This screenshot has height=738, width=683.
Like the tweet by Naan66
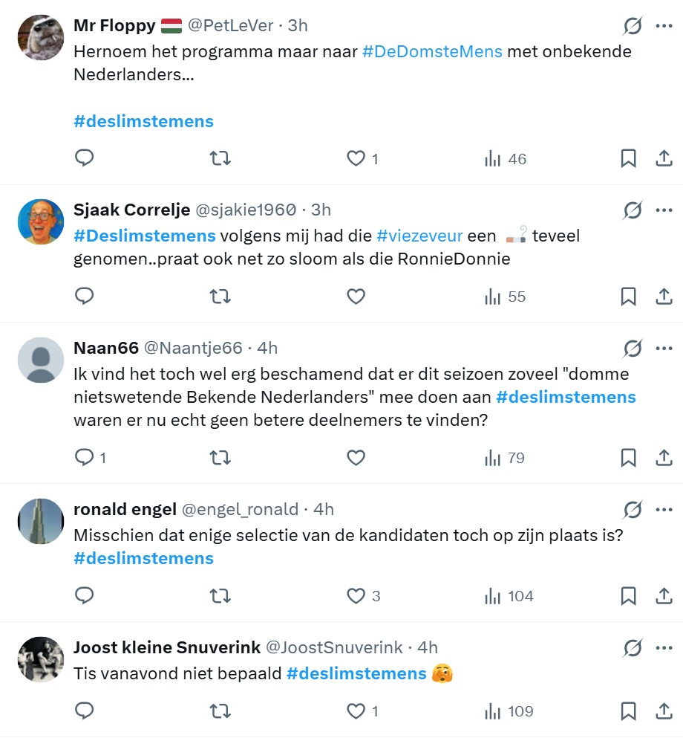pyautogui.click(x=356, y=458)
